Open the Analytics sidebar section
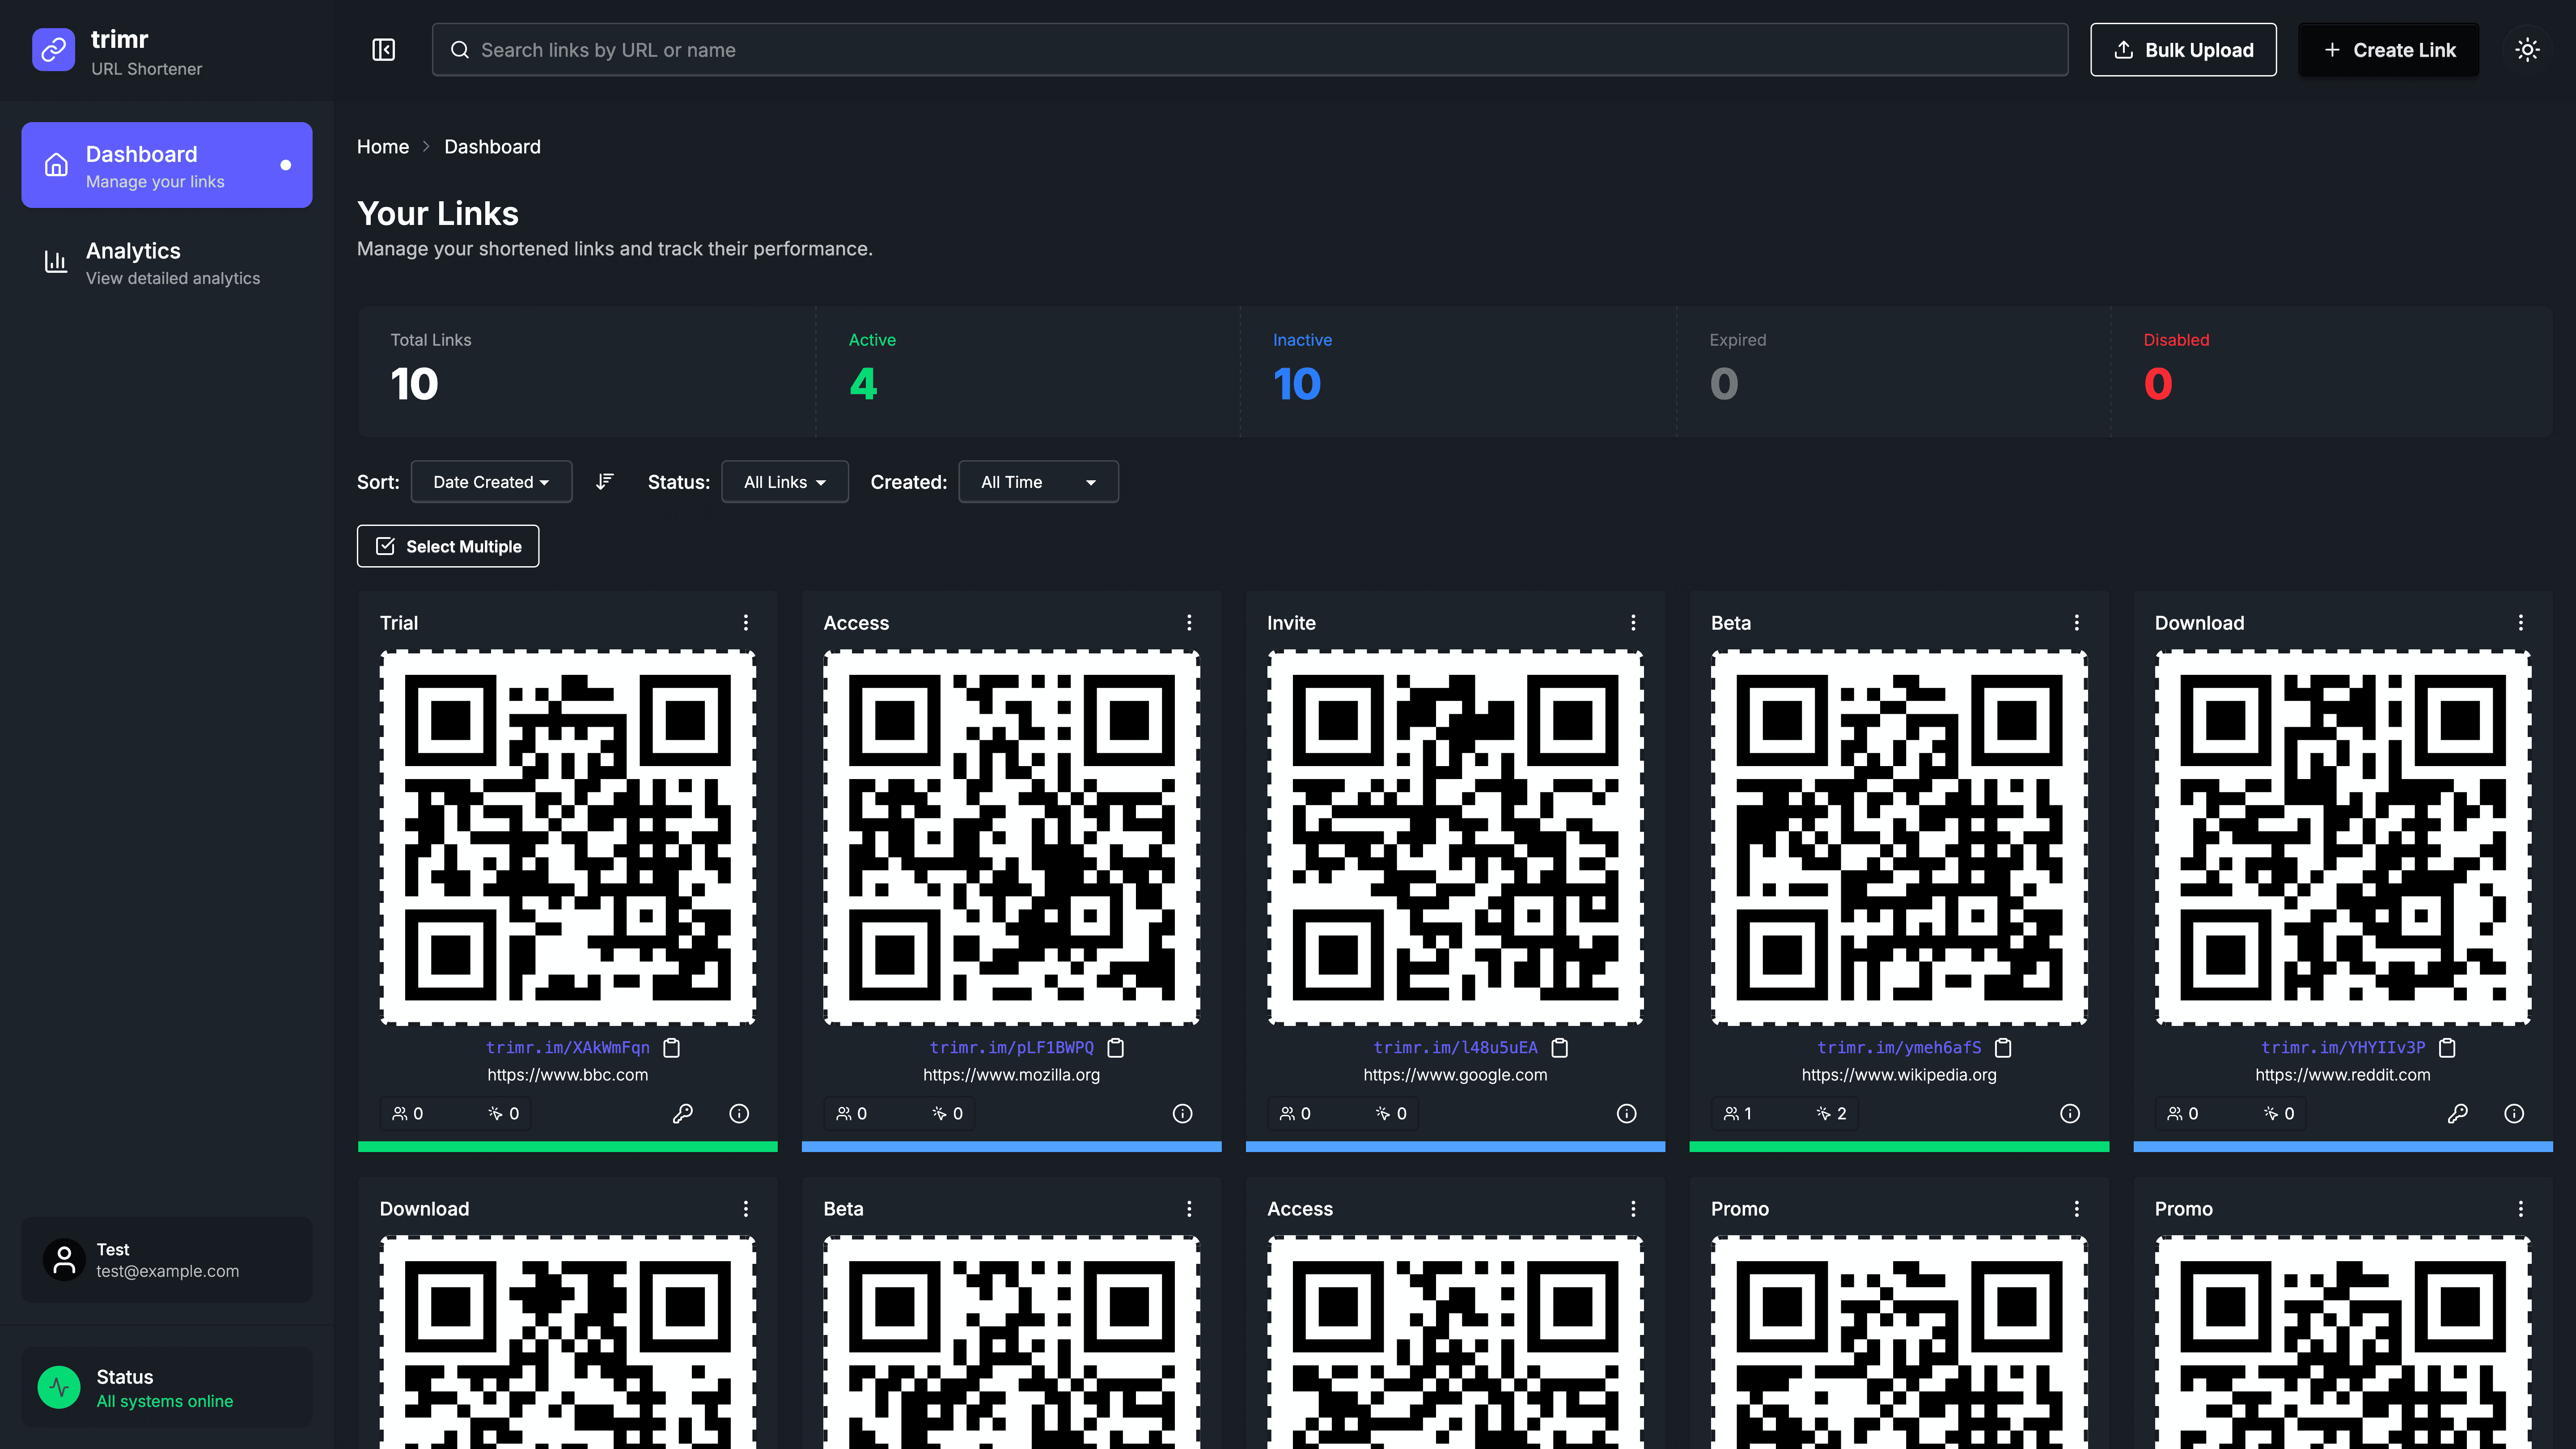The width and height of the screenshot is (2576, 1449). pos(167,263)
